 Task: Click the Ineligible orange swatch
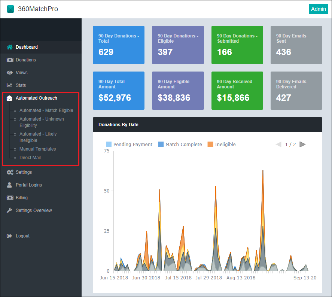tap(210, 145)
